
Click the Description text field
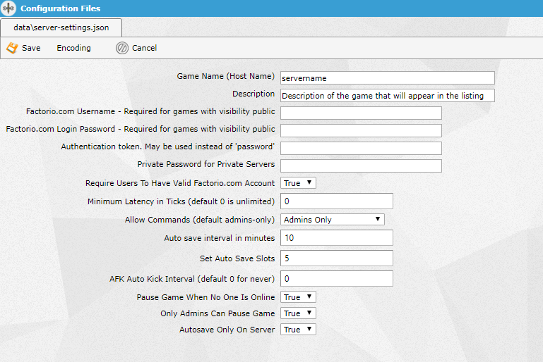pos(387,96)
